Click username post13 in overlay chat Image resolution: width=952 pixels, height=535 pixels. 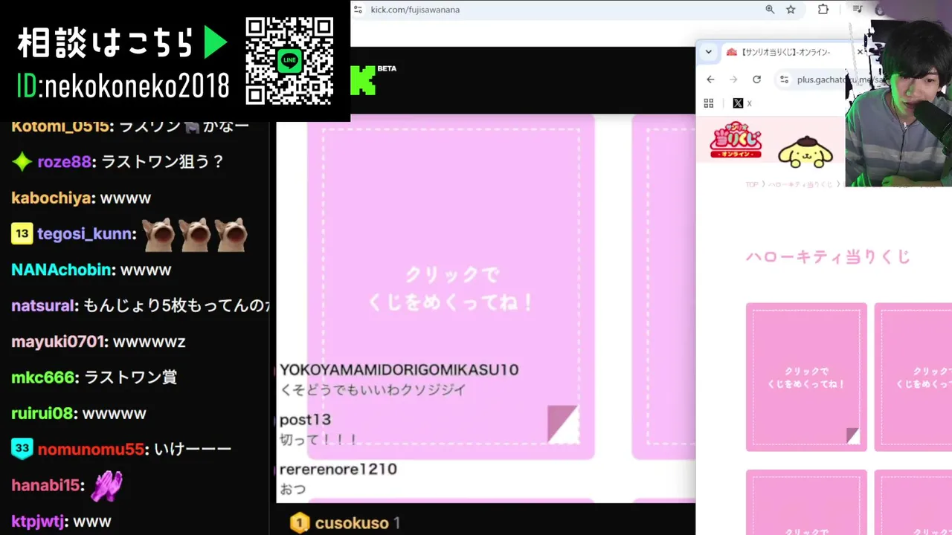[x=305, y=420]
